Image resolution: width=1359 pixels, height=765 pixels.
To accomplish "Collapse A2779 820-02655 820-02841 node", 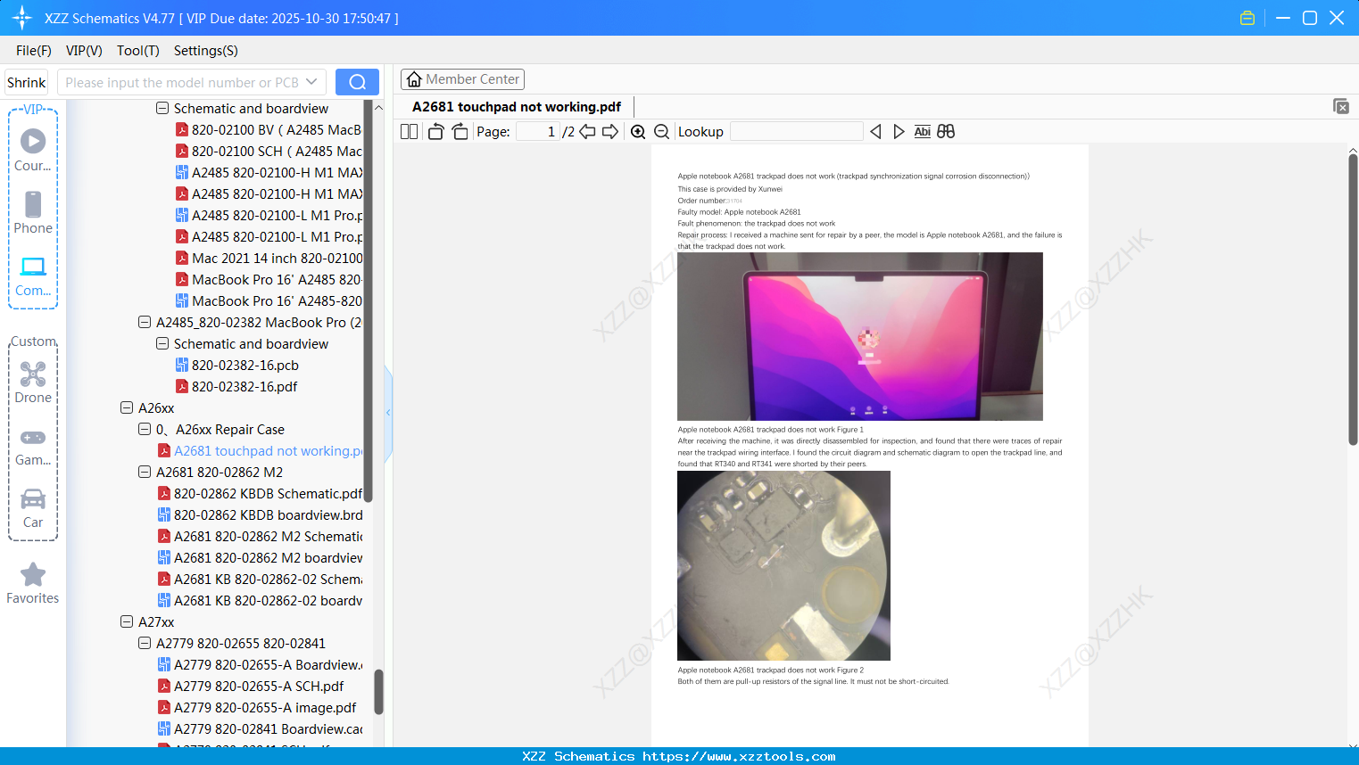I will 145,643.
